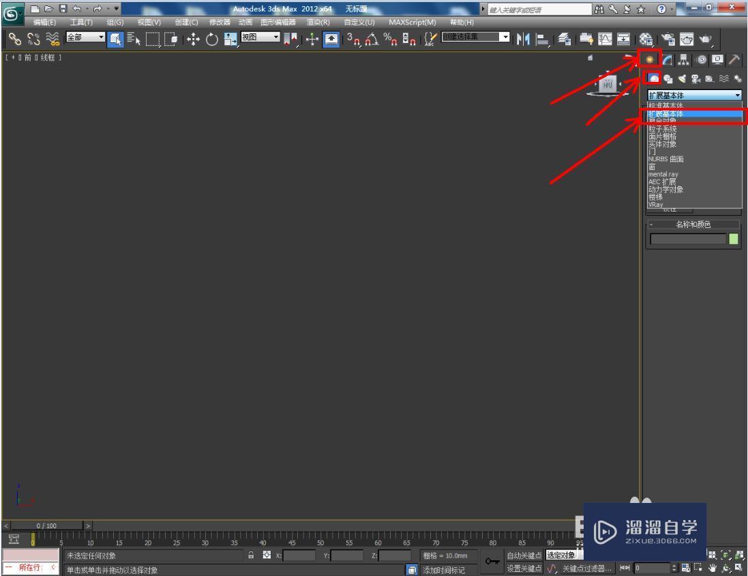Open the Material Editor
748x576 pixels.
[x=646, y=39]
